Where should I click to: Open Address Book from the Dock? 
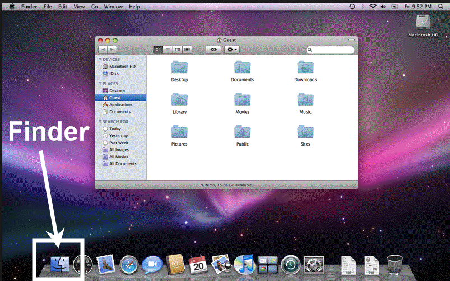coord(175,264)
